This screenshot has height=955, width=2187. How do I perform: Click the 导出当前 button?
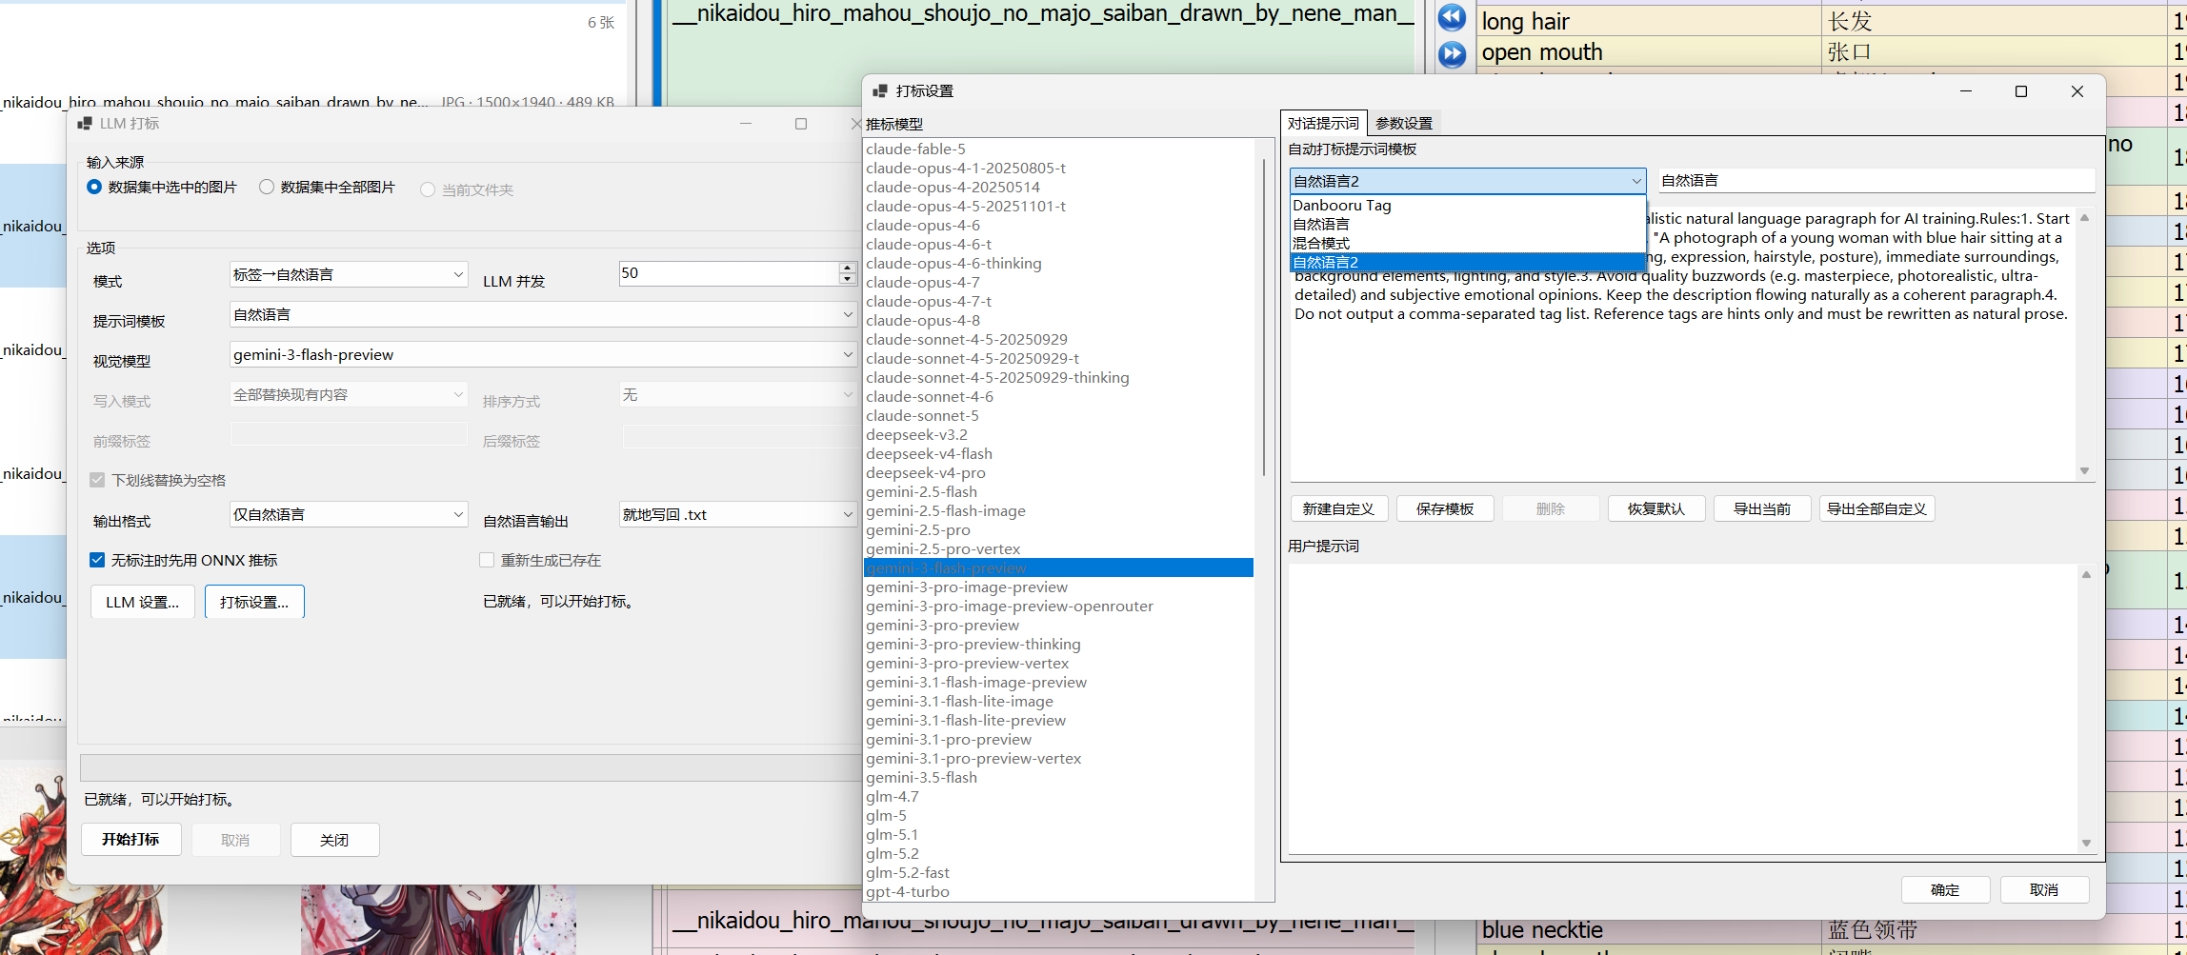(x=1762, y=508)
